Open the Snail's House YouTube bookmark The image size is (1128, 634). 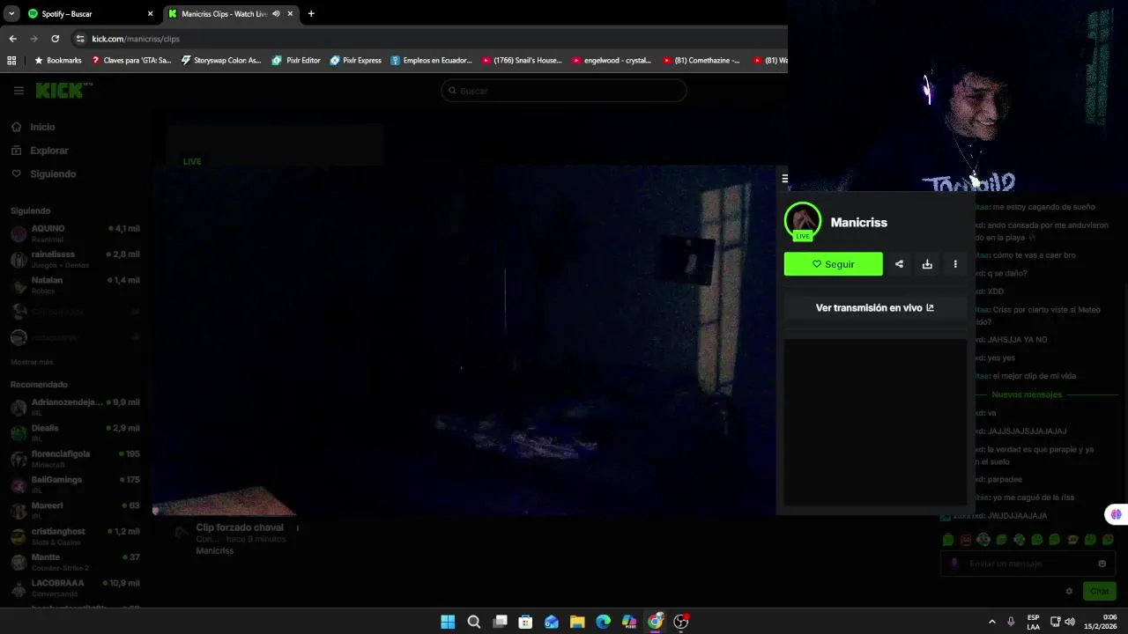click(x=520, y=61)
